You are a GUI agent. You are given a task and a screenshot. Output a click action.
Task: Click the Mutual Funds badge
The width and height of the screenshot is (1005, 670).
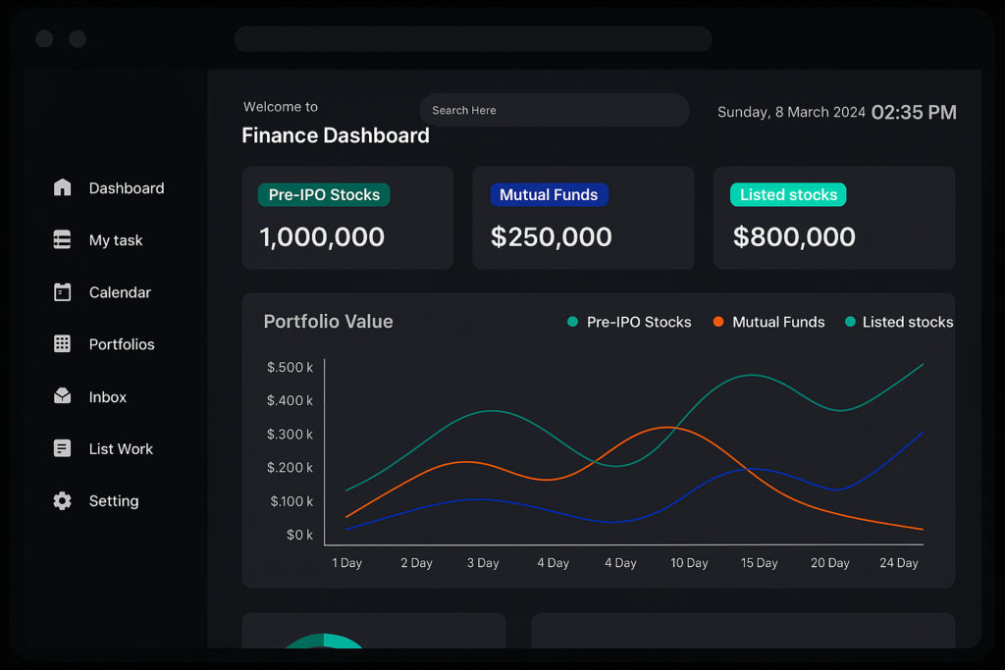point(549,195)
